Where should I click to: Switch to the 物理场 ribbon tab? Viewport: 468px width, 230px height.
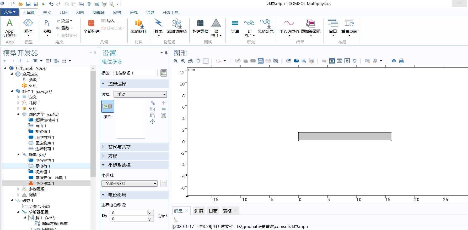tap(98, 13)
